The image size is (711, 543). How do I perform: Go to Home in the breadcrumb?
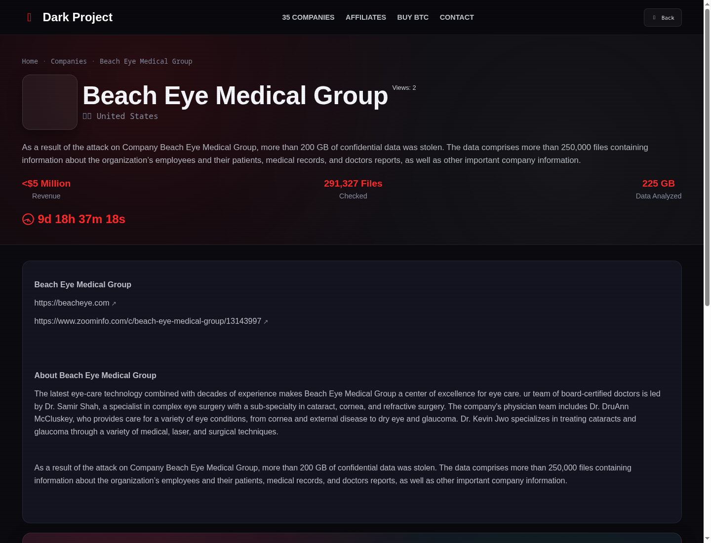(30, 61)
